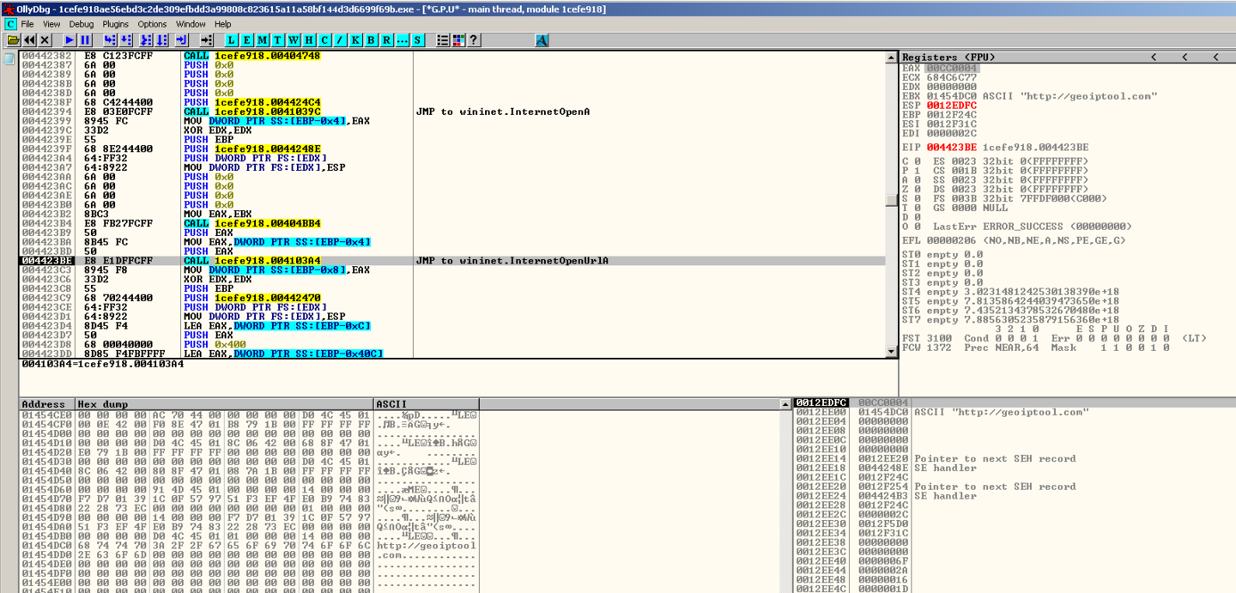Show Executable modules with the E button
Viewport: 1236px width, 593px height.
[247, 40]
